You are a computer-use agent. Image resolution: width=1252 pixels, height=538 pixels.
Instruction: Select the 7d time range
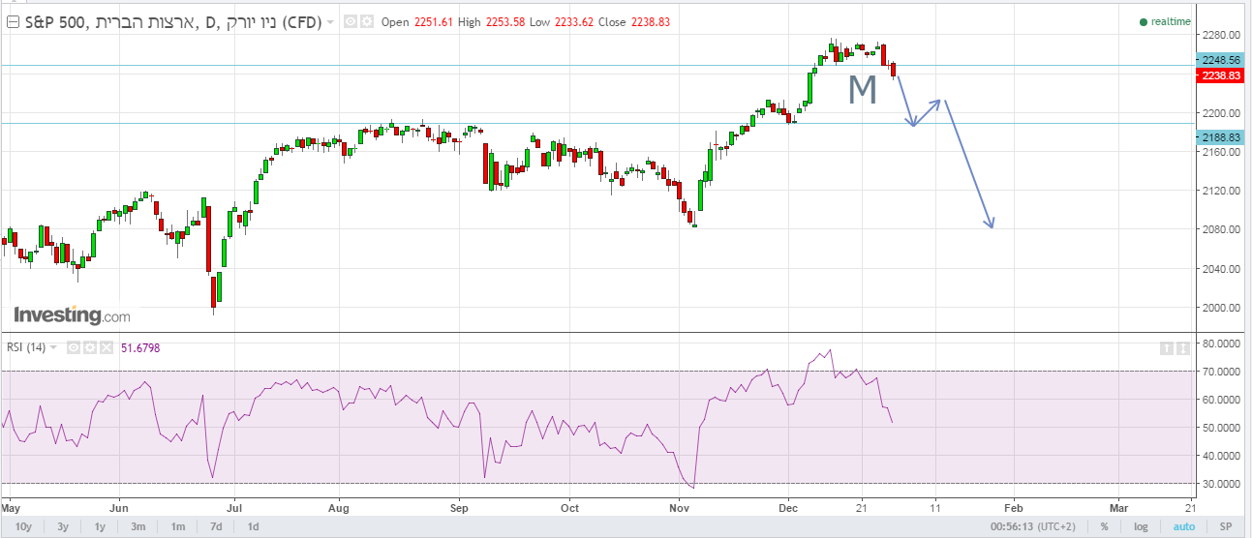point(217,526)
